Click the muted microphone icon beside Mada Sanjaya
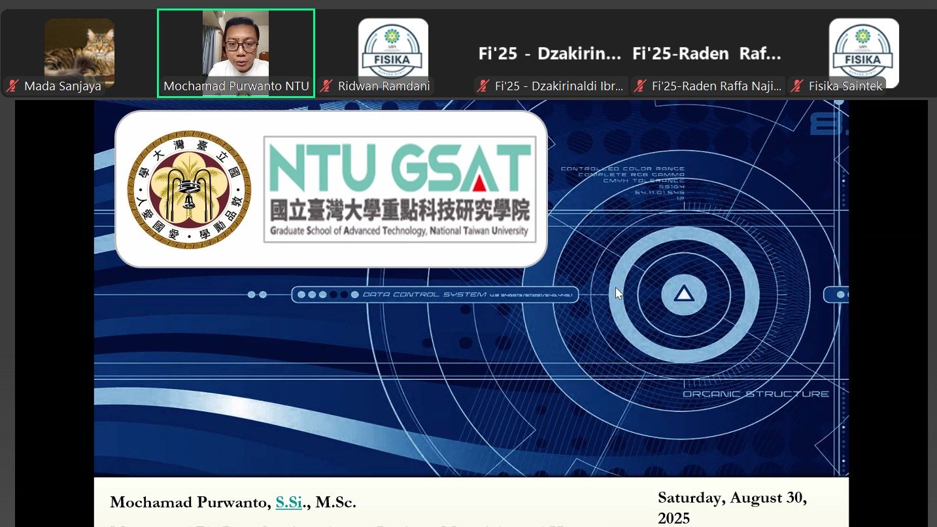Screen dimensions: 937x527 tap(12, 86)
